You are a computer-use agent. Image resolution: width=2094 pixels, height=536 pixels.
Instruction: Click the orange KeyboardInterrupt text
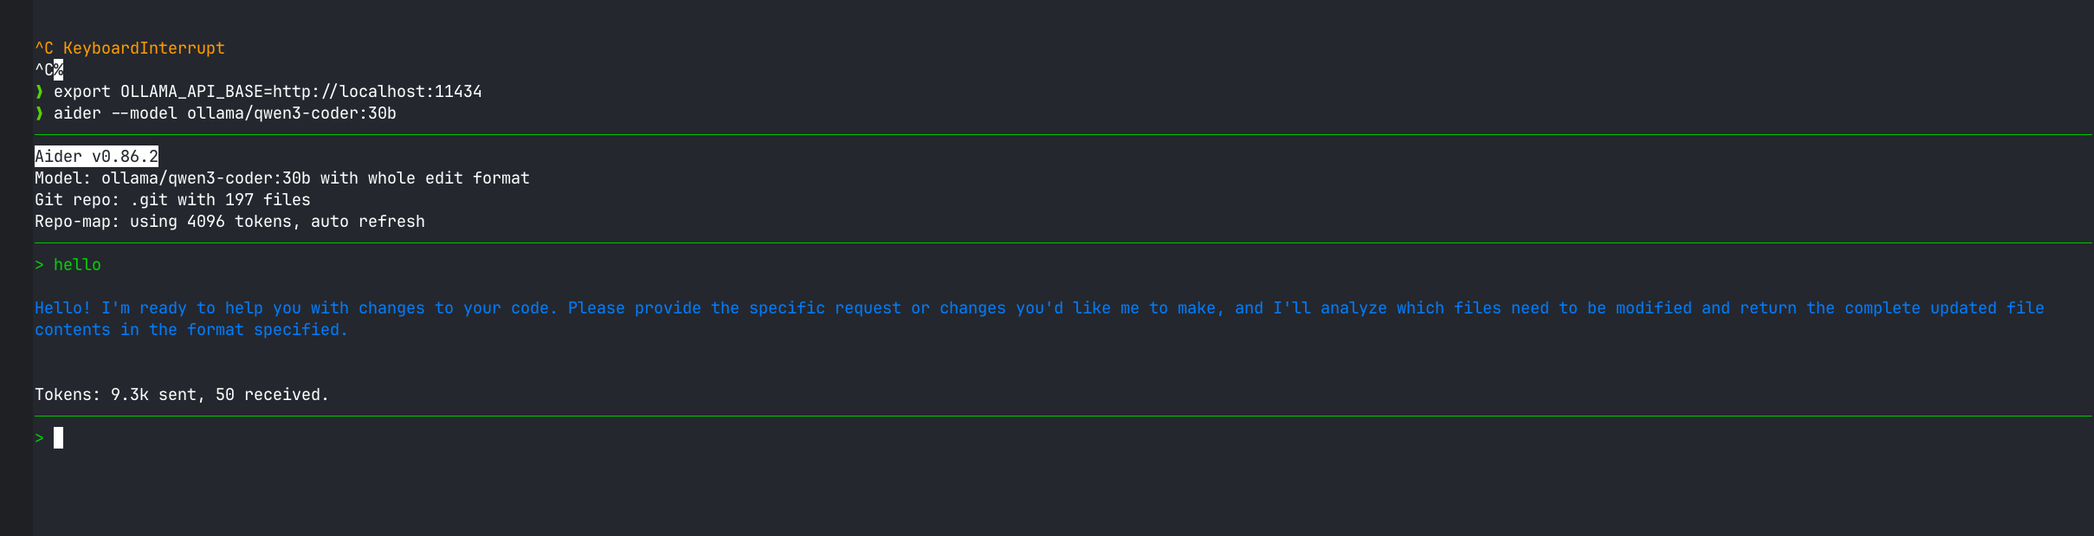(144, 48)
